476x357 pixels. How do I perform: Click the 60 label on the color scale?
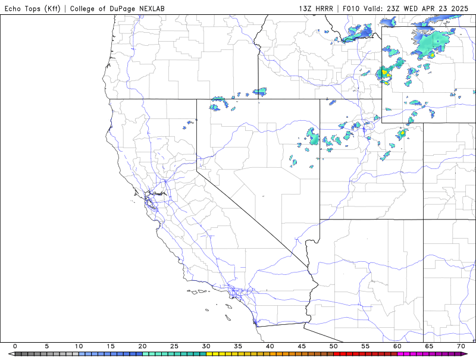(x=397, y=346)
